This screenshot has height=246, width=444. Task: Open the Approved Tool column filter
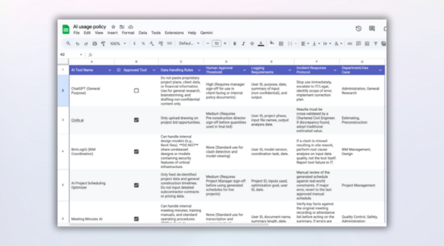click(154, 70)
